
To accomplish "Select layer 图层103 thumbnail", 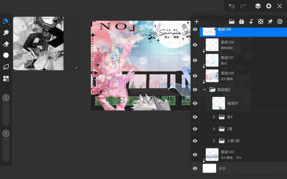I will pyautogui.click(x=212, y=155).
